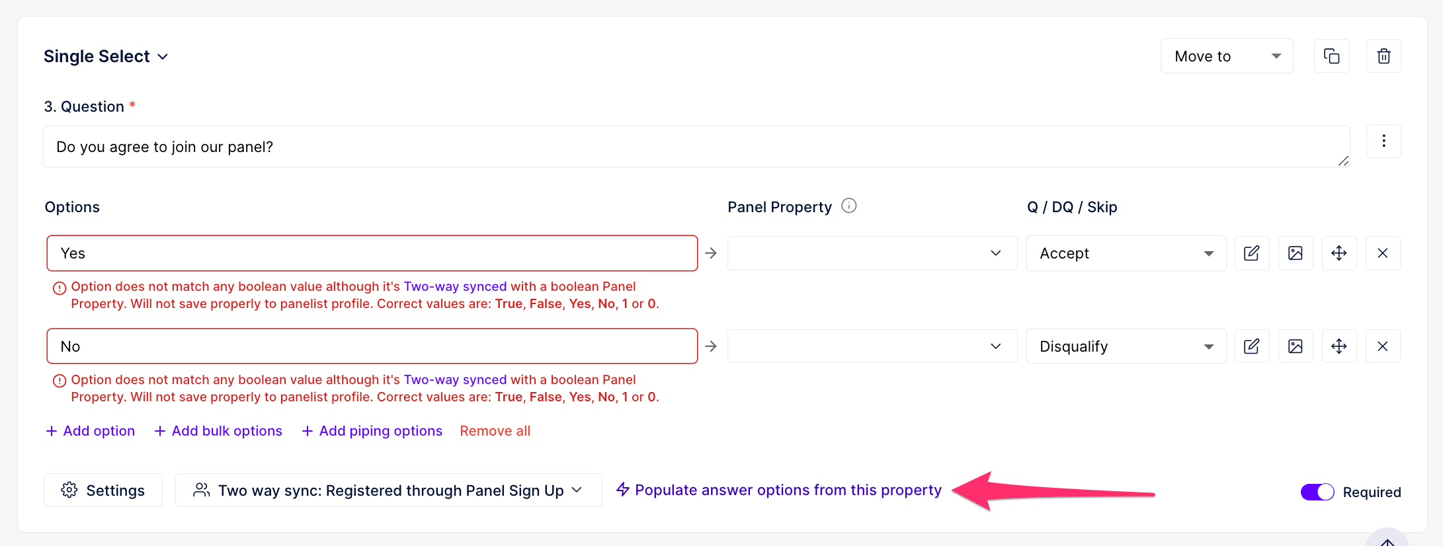Click the move handle for the No option
Screen dimensions: 1443x546
[1339, 346]
